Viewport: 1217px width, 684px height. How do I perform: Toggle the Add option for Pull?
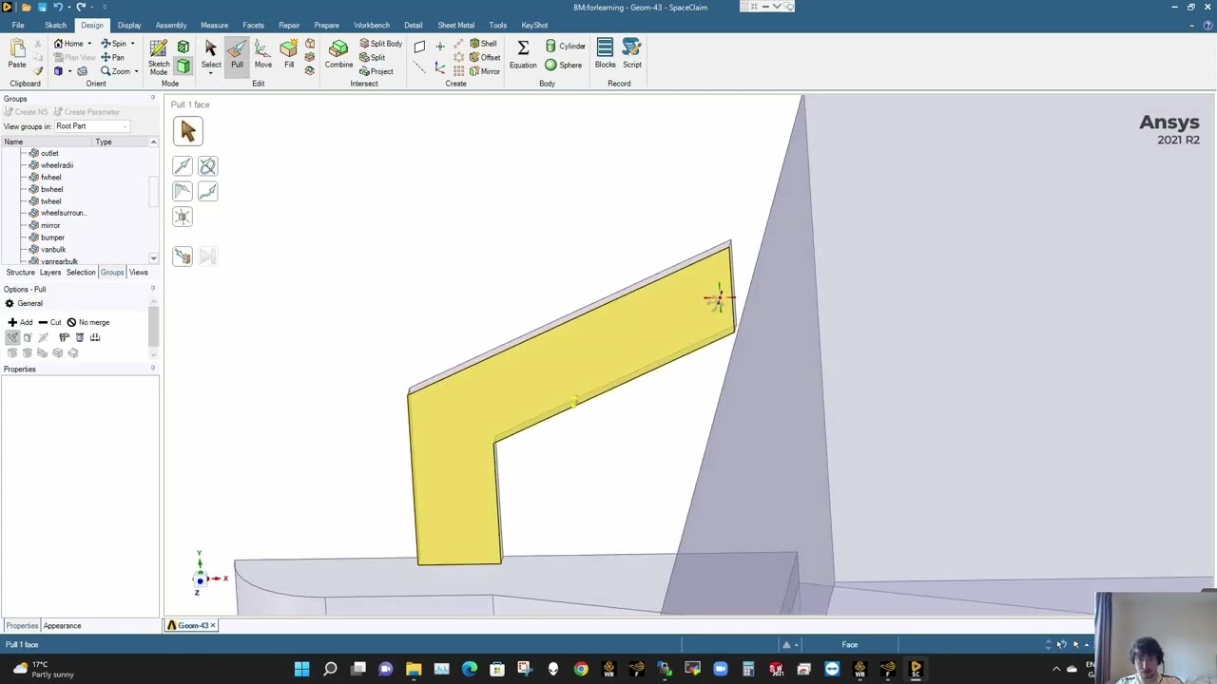20,322
